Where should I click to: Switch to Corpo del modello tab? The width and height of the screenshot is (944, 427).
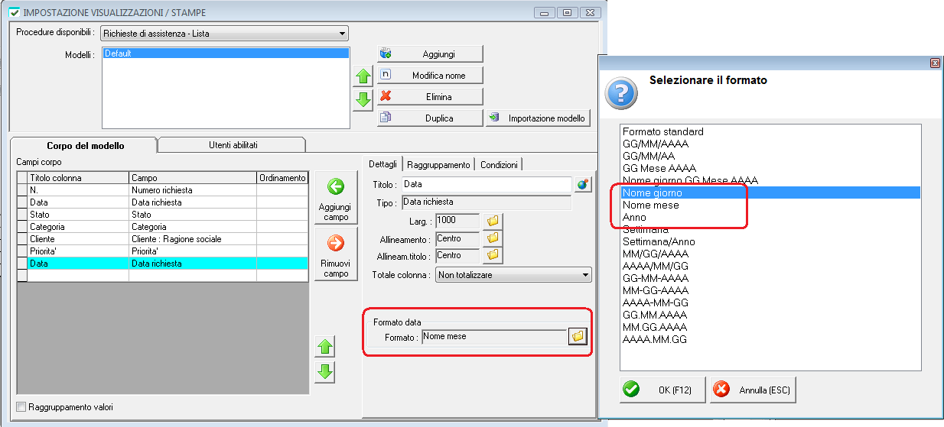click(85, 145)
